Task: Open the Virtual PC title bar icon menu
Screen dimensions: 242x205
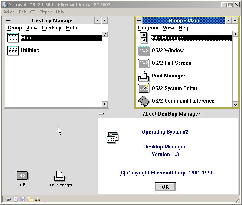Action: [5, 5]
